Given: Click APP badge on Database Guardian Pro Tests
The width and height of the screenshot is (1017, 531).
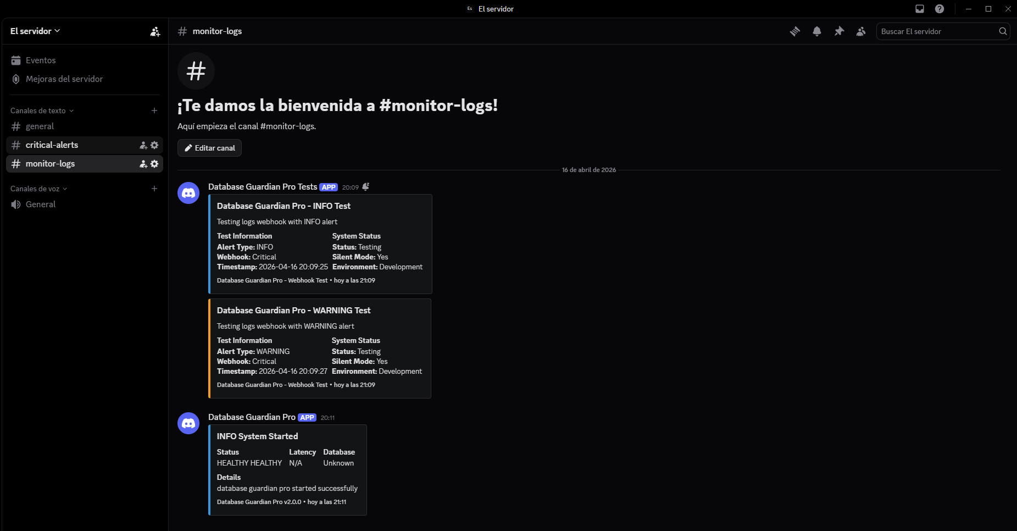Looking at the screenshot, I should click(329, 187).
